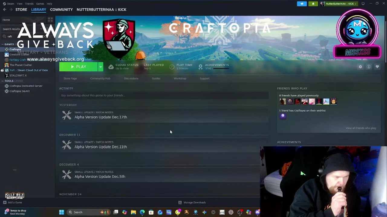The width and height of the screenshot is (387, 217).
Task: Open the Games menu
Action: coord(40,4)
